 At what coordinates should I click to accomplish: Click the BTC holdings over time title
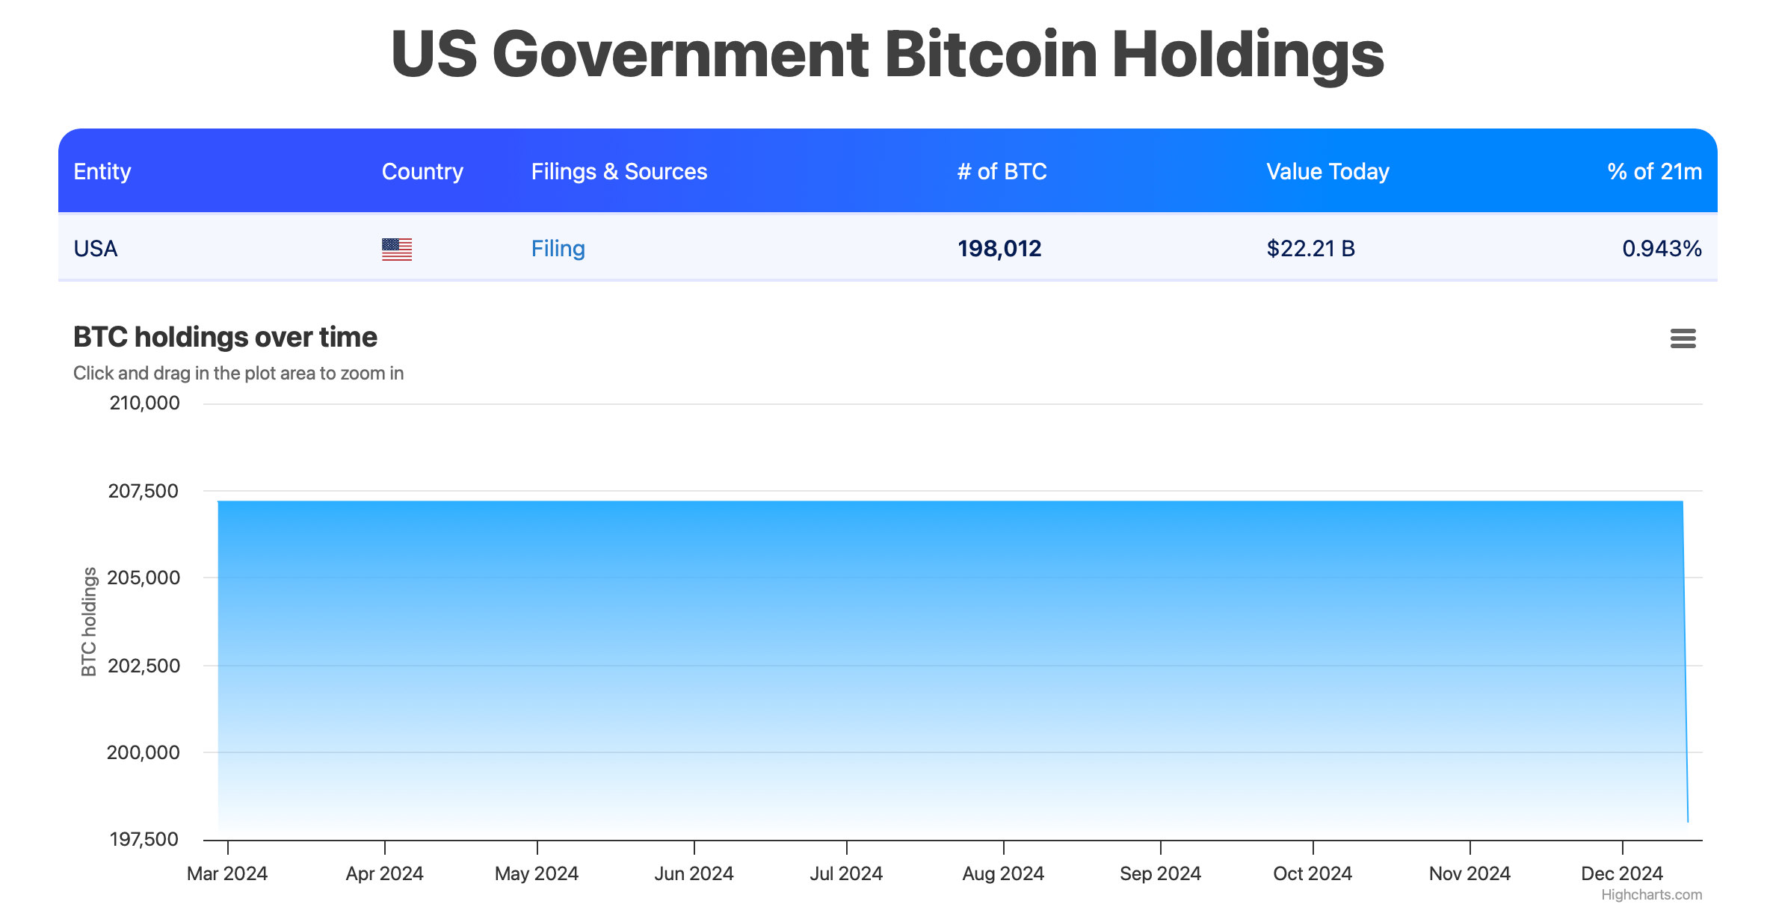click(225, 337)
